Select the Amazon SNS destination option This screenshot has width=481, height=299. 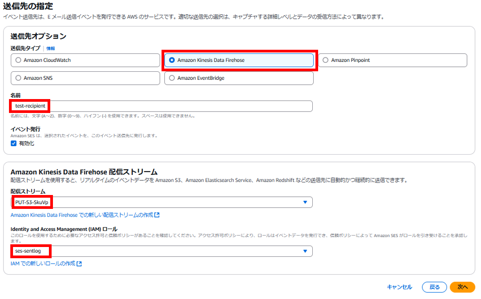click(x=18, y=78)
